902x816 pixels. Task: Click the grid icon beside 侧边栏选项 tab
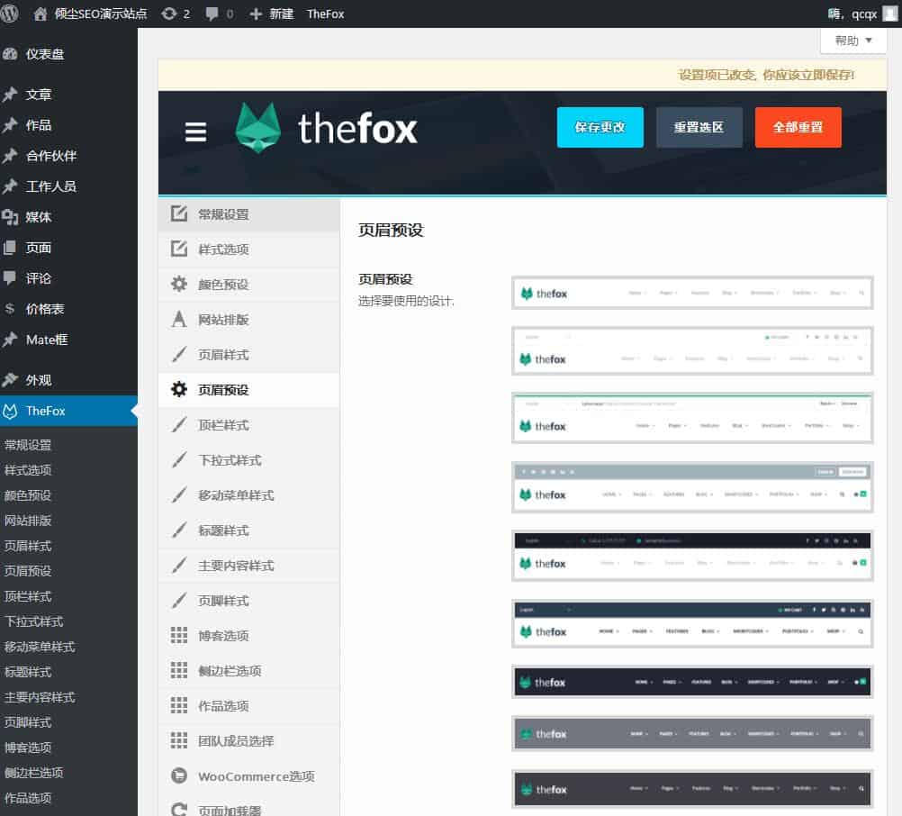tap(179, 670)
